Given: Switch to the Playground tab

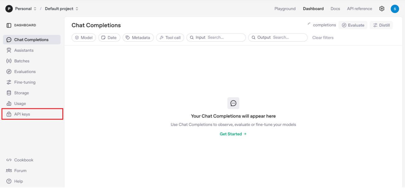Looking at the screenshot, I should click(285, 8).
